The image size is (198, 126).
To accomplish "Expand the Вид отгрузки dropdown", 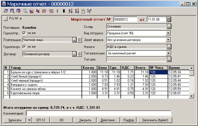I will point(168,33).
